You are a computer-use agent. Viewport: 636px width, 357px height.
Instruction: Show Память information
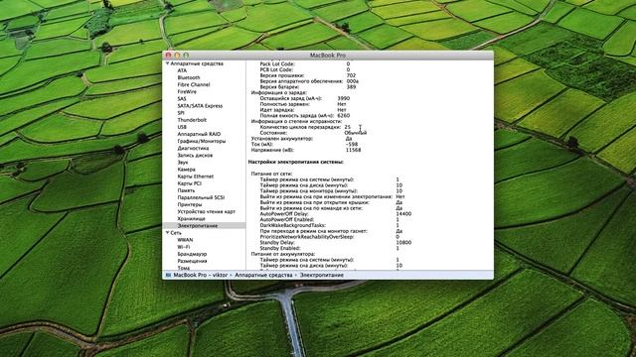coord(186,190)
